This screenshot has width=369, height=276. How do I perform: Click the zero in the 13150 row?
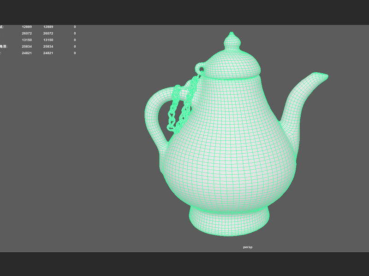75,40
